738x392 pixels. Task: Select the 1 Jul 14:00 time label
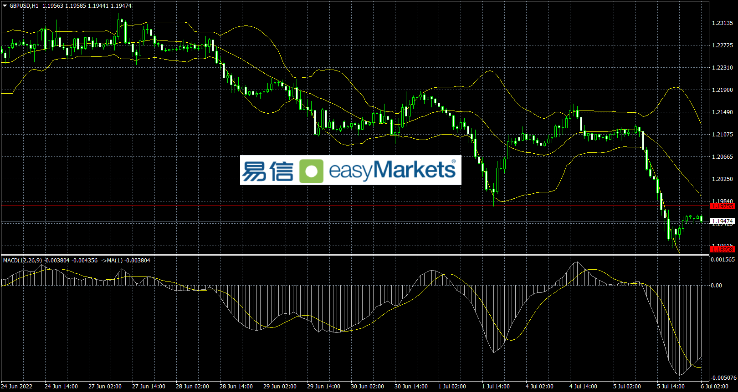496,387
